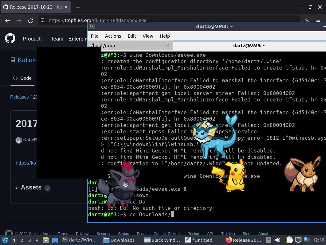
Task: Open the Firefox hamburger menu
Action: tap(318, 20)
